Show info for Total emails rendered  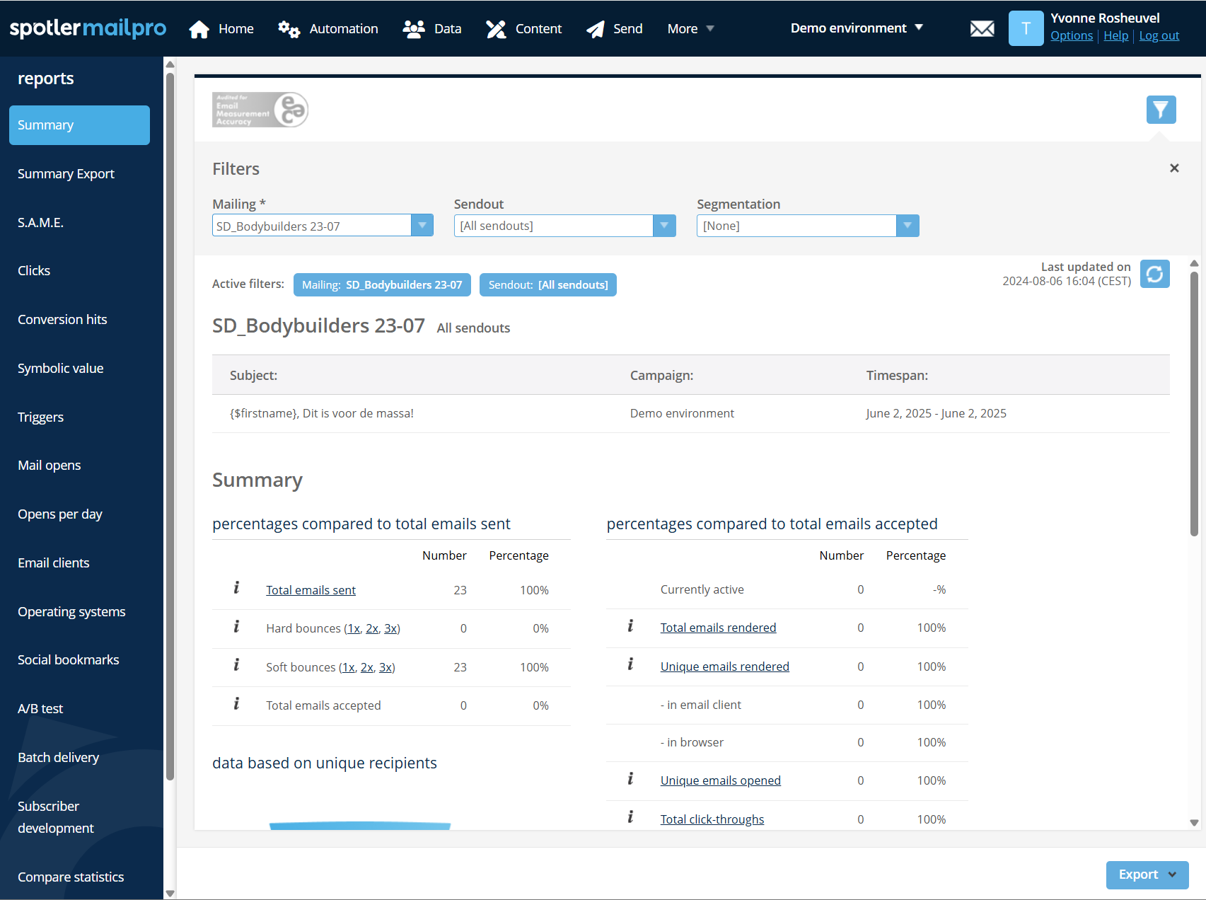click(631, 626)
